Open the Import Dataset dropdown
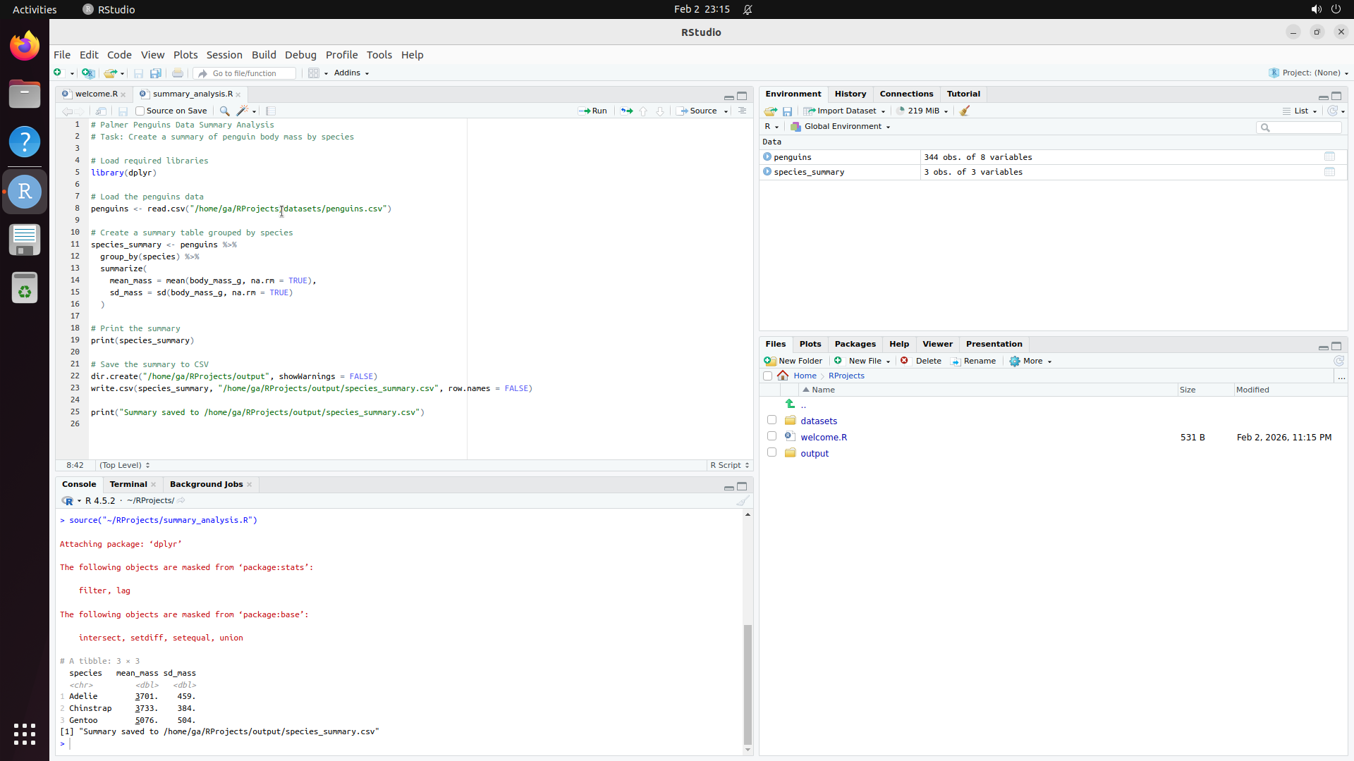 pos(844,111)
